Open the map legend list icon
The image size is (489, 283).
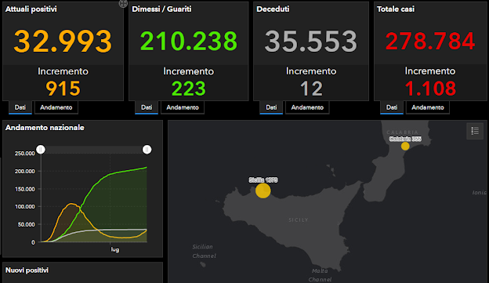click(475, 131)
